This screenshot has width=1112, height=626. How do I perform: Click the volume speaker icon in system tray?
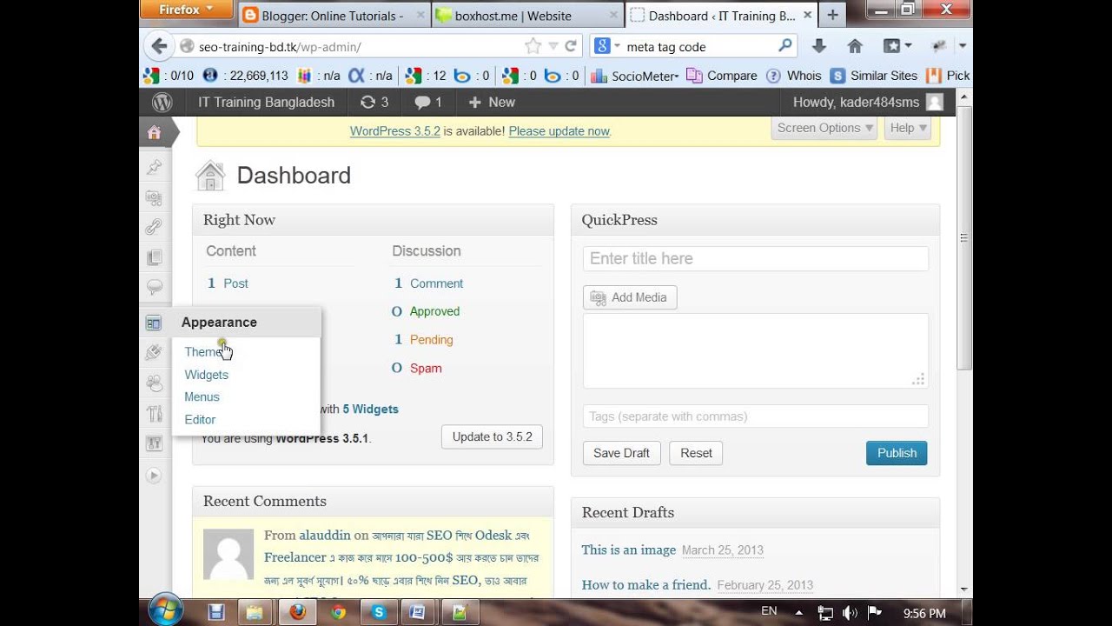850,612
